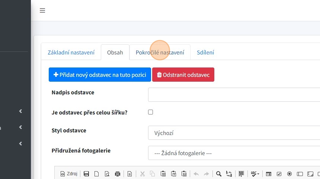Image resolution: width=320 pixels, height=179 pixels.
Task: Open the templates icon in editor toolbar
Action: [x=130, y=174]
